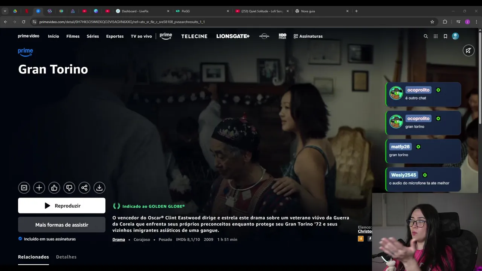View site information icon in address bar
The image size is (482, 271).
pyautogui.click(x=35, y=22)
